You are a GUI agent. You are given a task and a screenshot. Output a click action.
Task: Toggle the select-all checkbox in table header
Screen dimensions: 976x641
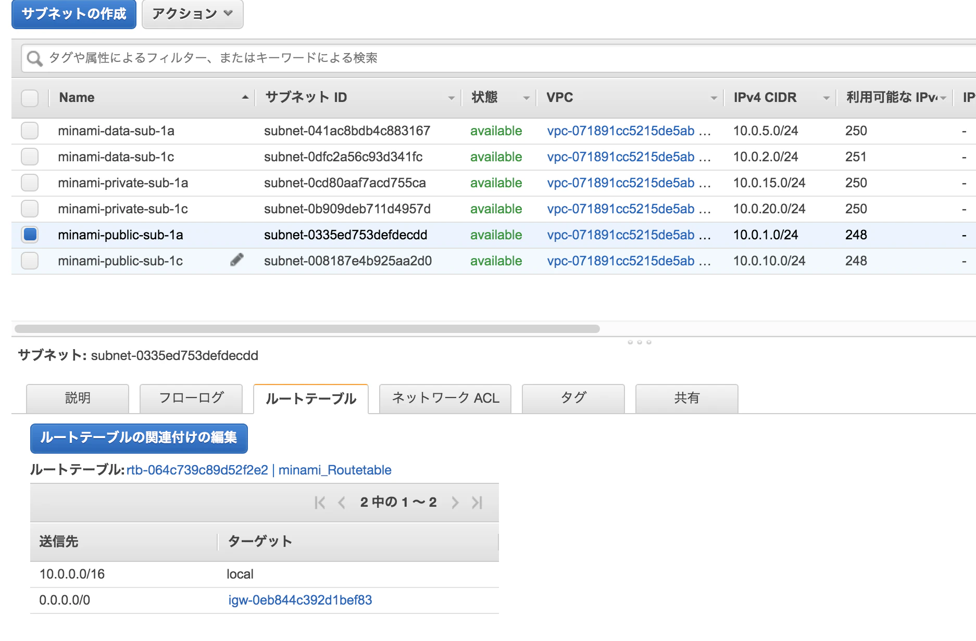[x=30, y=98]
